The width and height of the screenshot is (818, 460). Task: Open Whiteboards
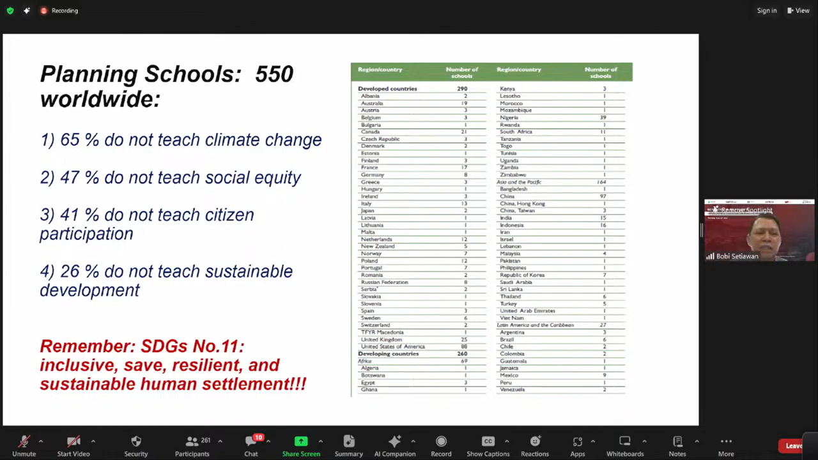[625, 446]
